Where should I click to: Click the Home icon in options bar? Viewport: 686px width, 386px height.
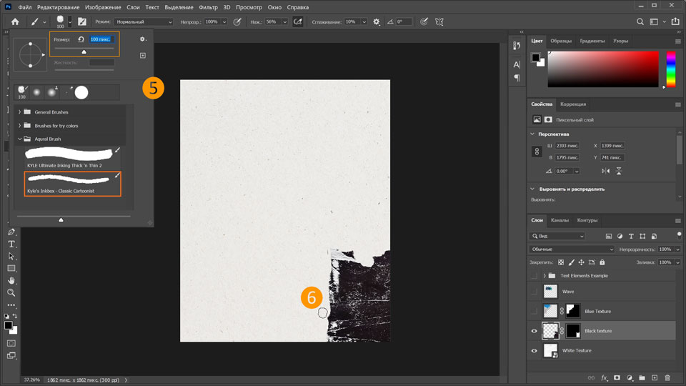(15, 21)
